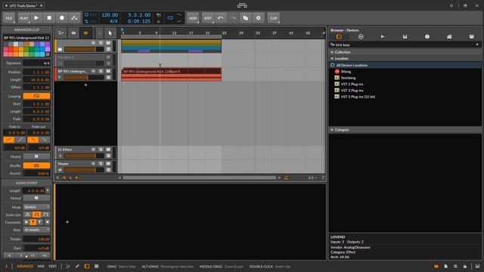Select the BP 90's Underground Kick audio clip
Image resolution: width=484 pixels, height=272 pixels.
pyautogui.click(x=172, y=75)
